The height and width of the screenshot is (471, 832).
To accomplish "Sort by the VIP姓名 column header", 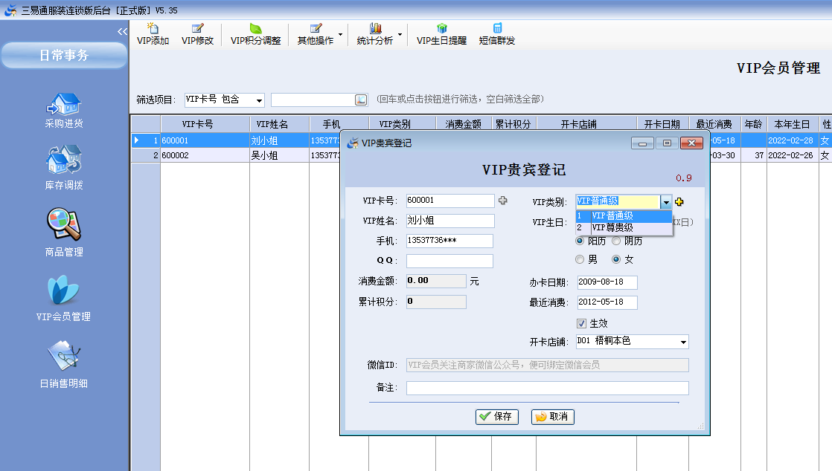I will 279,124.
